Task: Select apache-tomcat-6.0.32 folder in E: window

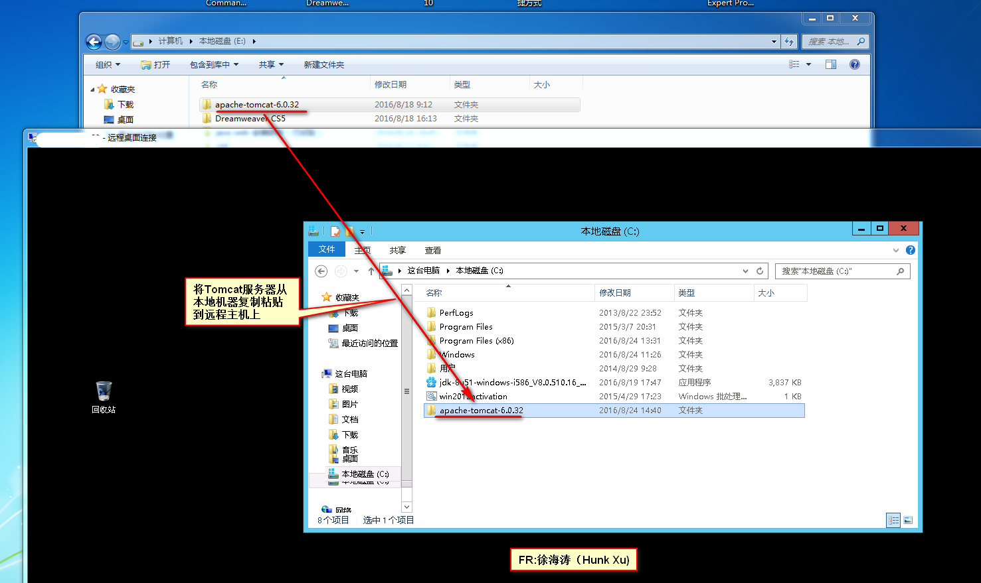Action: (390, 105)
